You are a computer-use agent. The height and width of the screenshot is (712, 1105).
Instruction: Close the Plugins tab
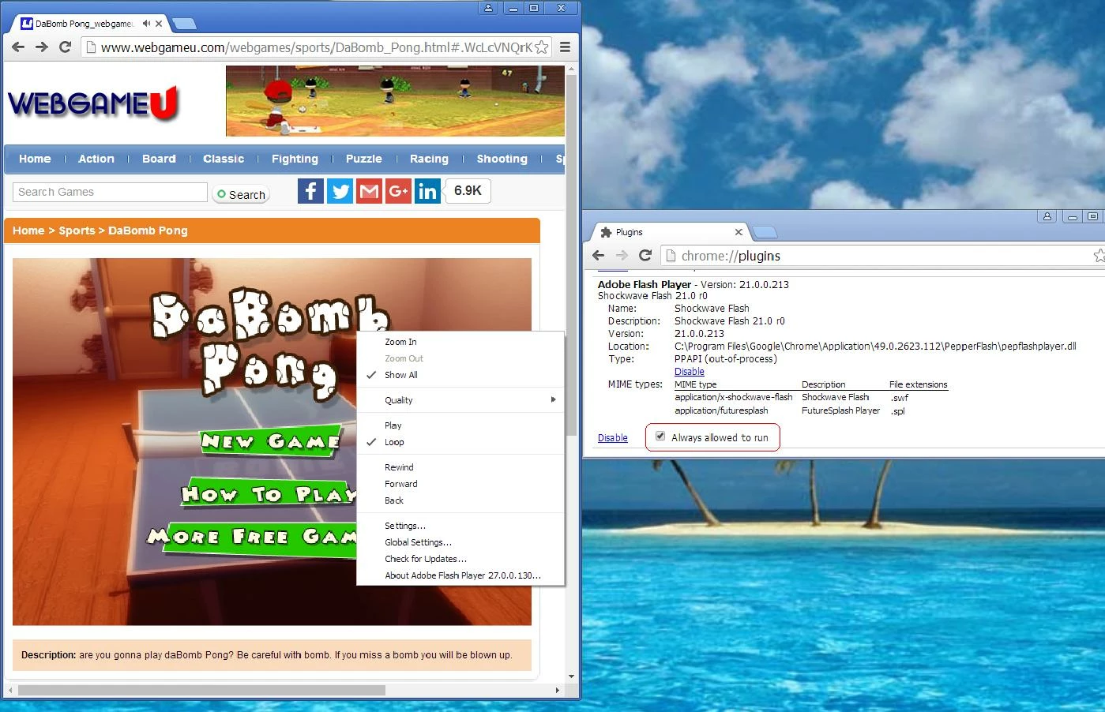[x=739, y=232]
